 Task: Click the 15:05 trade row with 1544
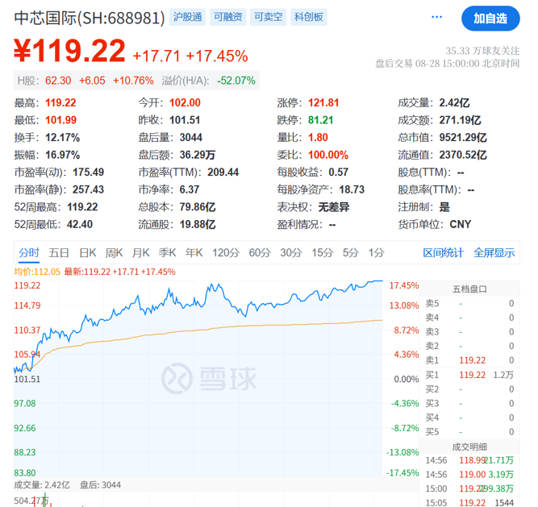469,503
